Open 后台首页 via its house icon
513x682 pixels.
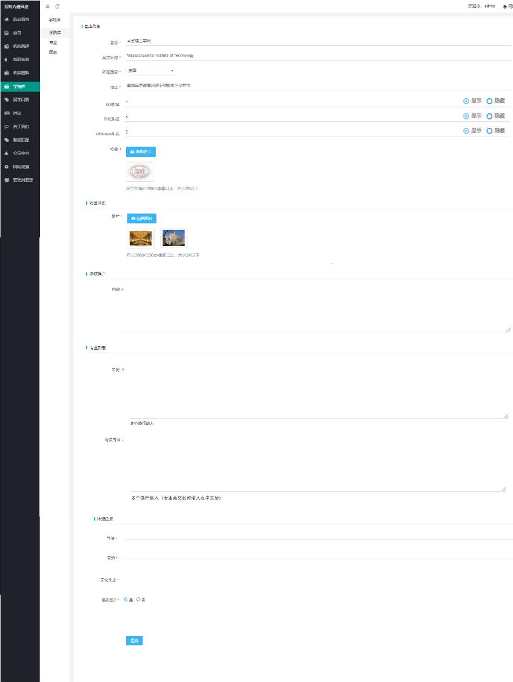[7, 19]
